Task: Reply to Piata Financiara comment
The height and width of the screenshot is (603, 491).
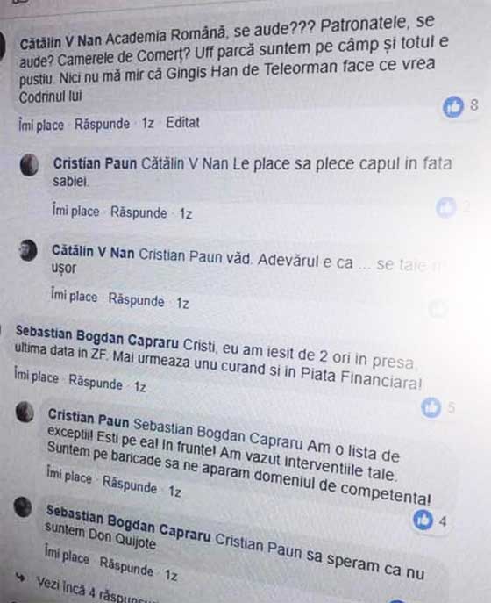Action: coord(96,383)
